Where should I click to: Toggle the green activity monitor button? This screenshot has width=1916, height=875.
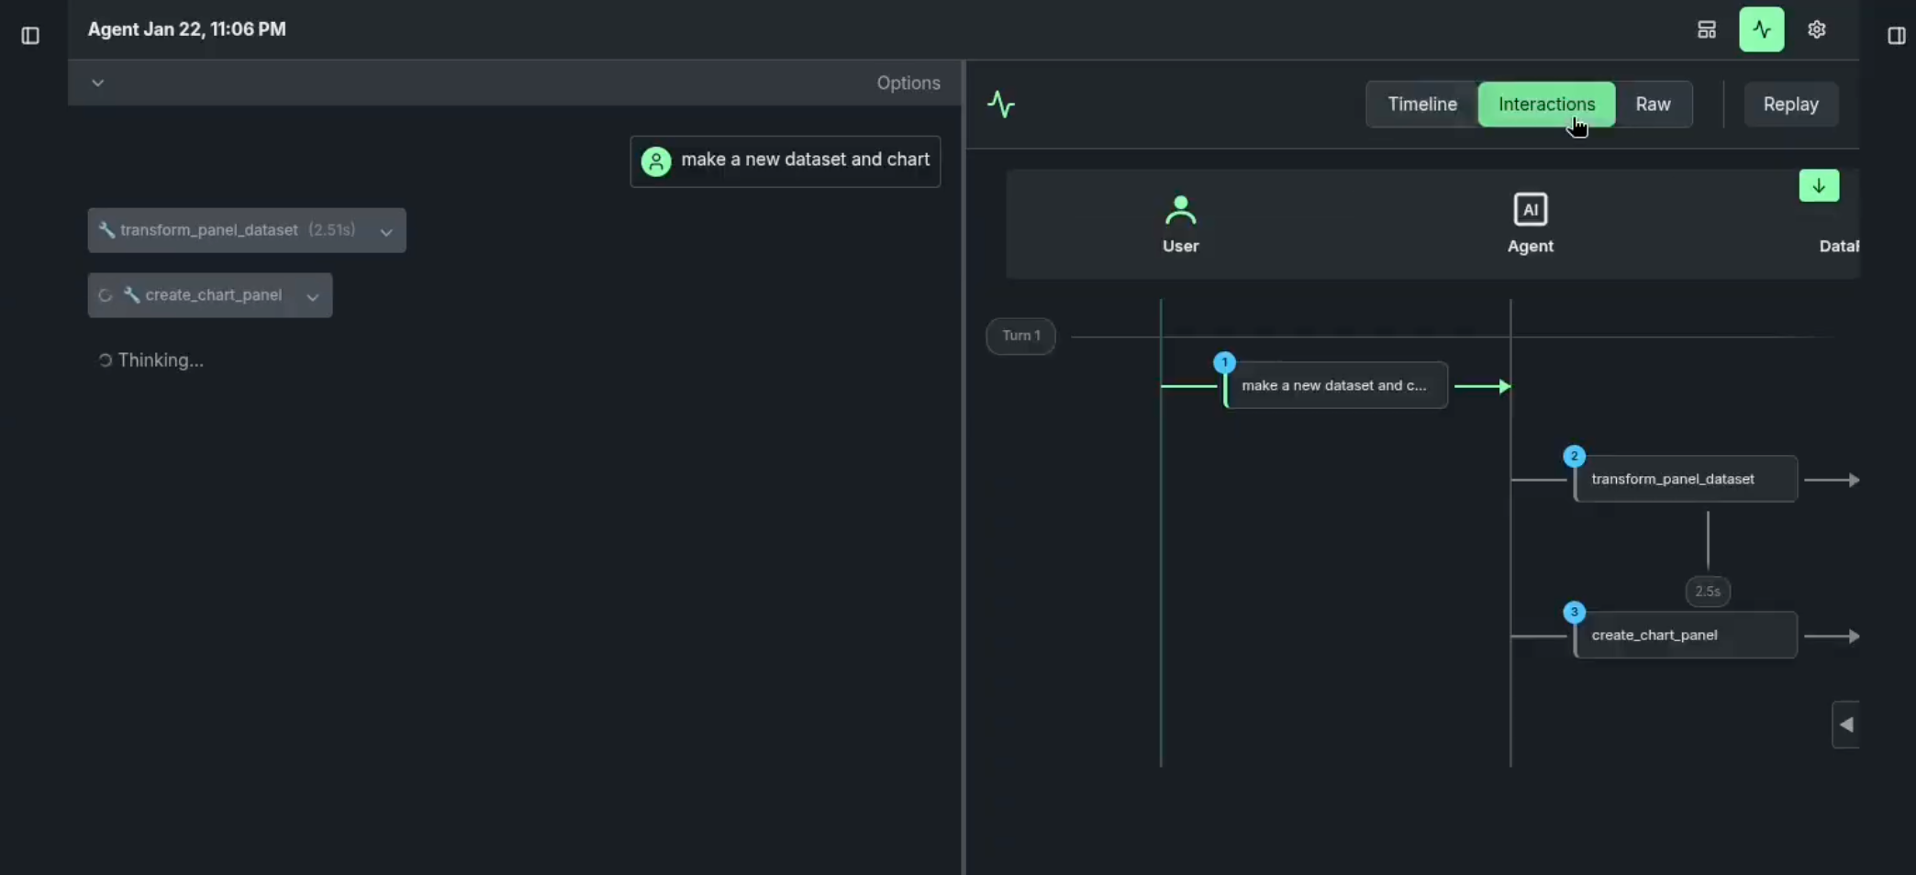[1761, 30]
